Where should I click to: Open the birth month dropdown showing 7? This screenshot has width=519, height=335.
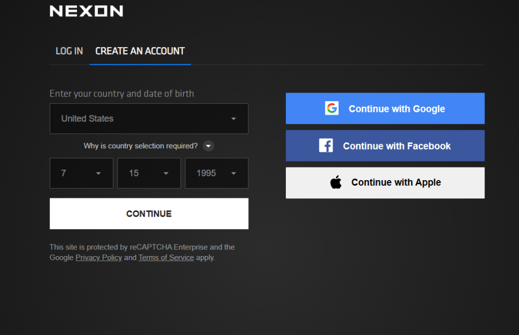coord(82,173)
